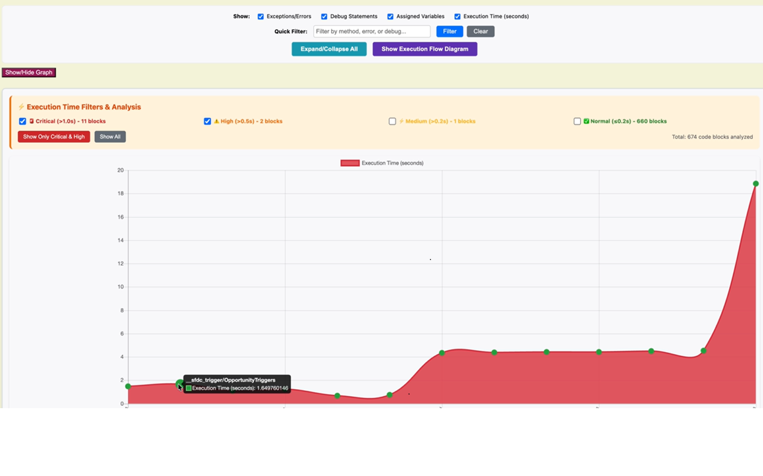Uncheck the Debug Statements option

[x=324, y=17]
